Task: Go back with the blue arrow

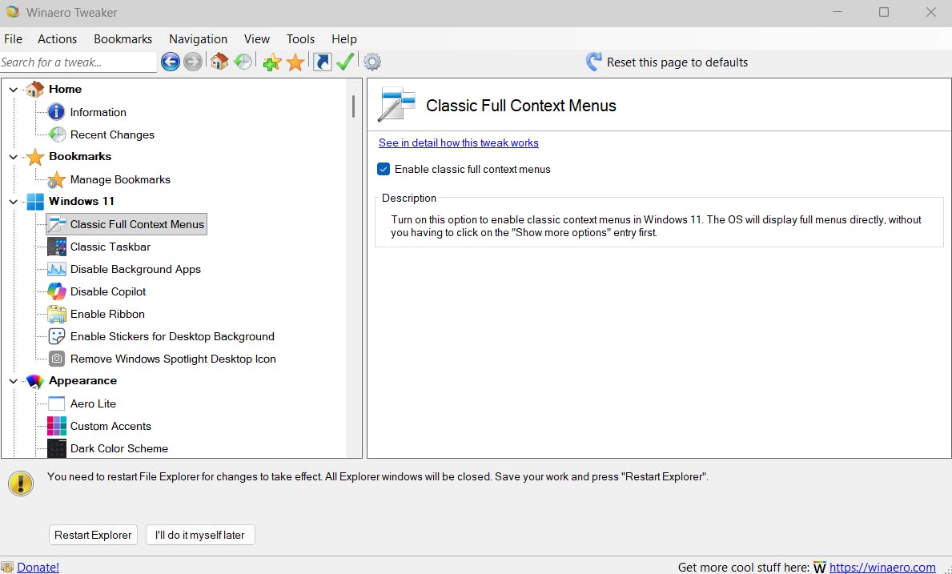Action: coord(170,62)
